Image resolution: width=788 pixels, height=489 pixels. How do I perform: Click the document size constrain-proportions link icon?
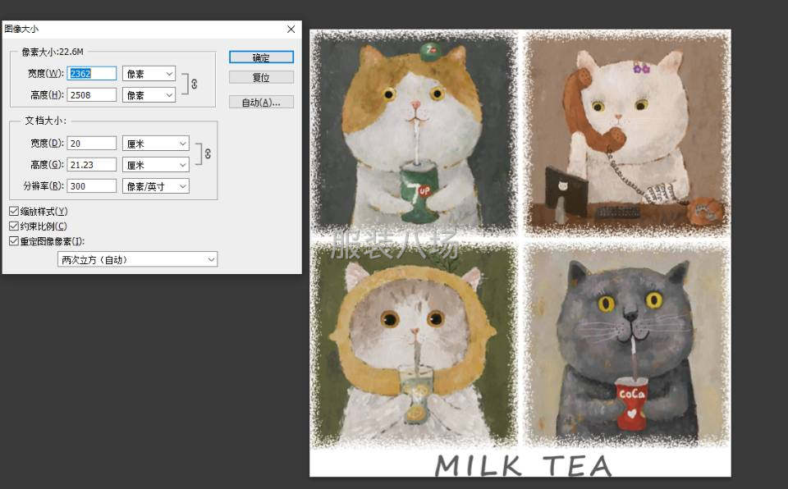(x=208, y=153)
